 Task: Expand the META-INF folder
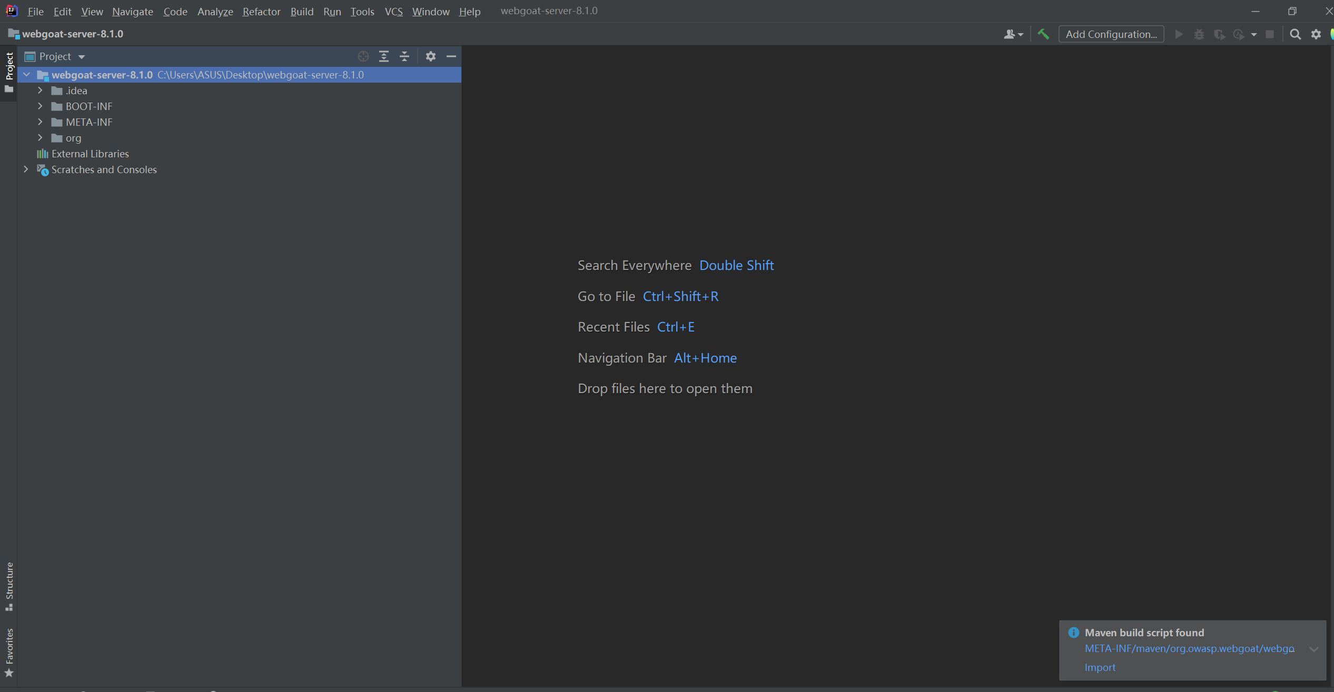coord(40,122)
